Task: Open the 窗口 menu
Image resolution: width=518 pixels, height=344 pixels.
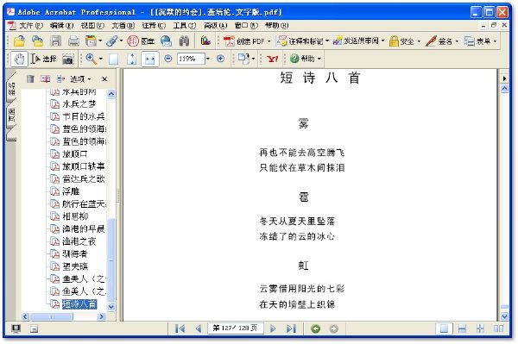Action: pyautogui.click(x=246, y=25)
